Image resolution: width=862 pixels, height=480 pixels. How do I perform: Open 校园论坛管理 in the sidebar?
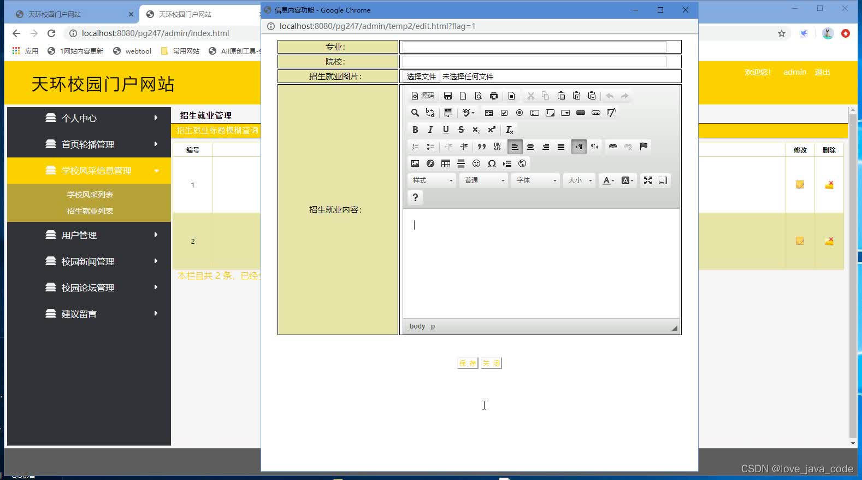89,288
